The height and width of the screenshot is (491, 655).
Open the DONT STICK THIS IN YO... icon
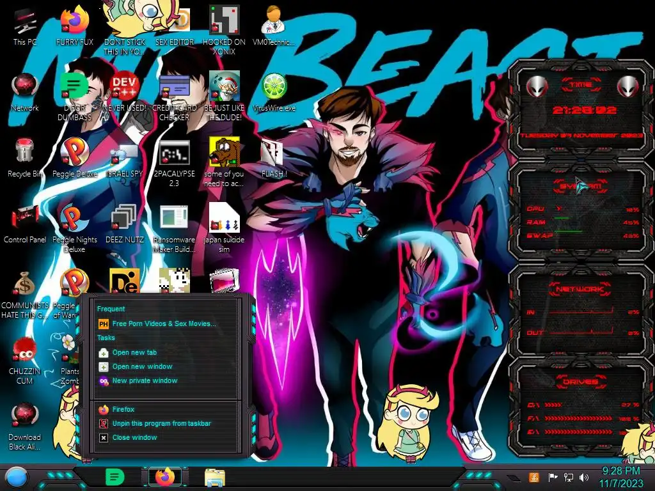pyautogui.click(x=125, y=31)
